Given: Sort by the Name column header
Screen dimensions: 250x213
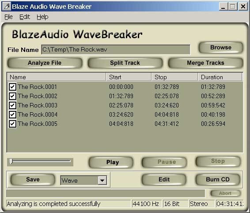Looking at the screenshot, I should [x=57, y=77].
